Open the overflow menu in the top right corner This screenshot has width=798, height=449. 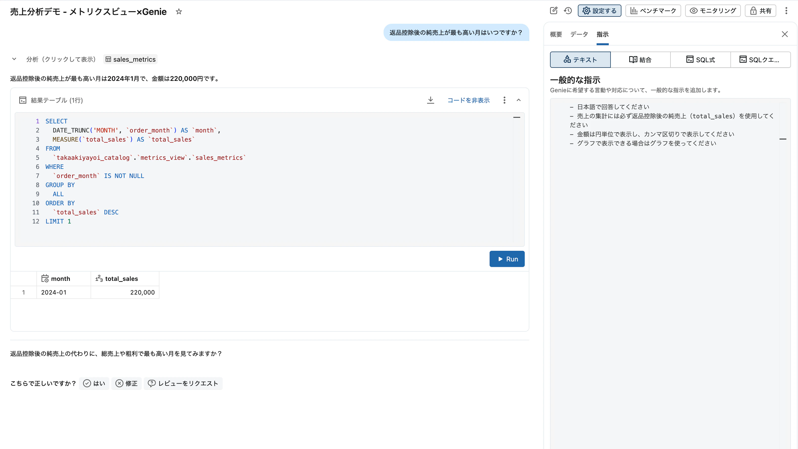786,10
